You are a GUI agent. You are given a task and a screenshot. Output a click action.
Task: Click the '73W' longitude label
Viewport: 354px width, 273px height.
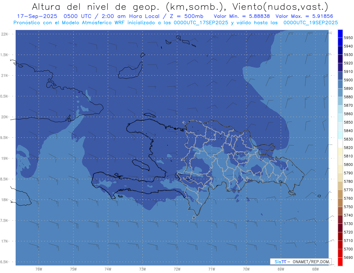coord(142,269)
